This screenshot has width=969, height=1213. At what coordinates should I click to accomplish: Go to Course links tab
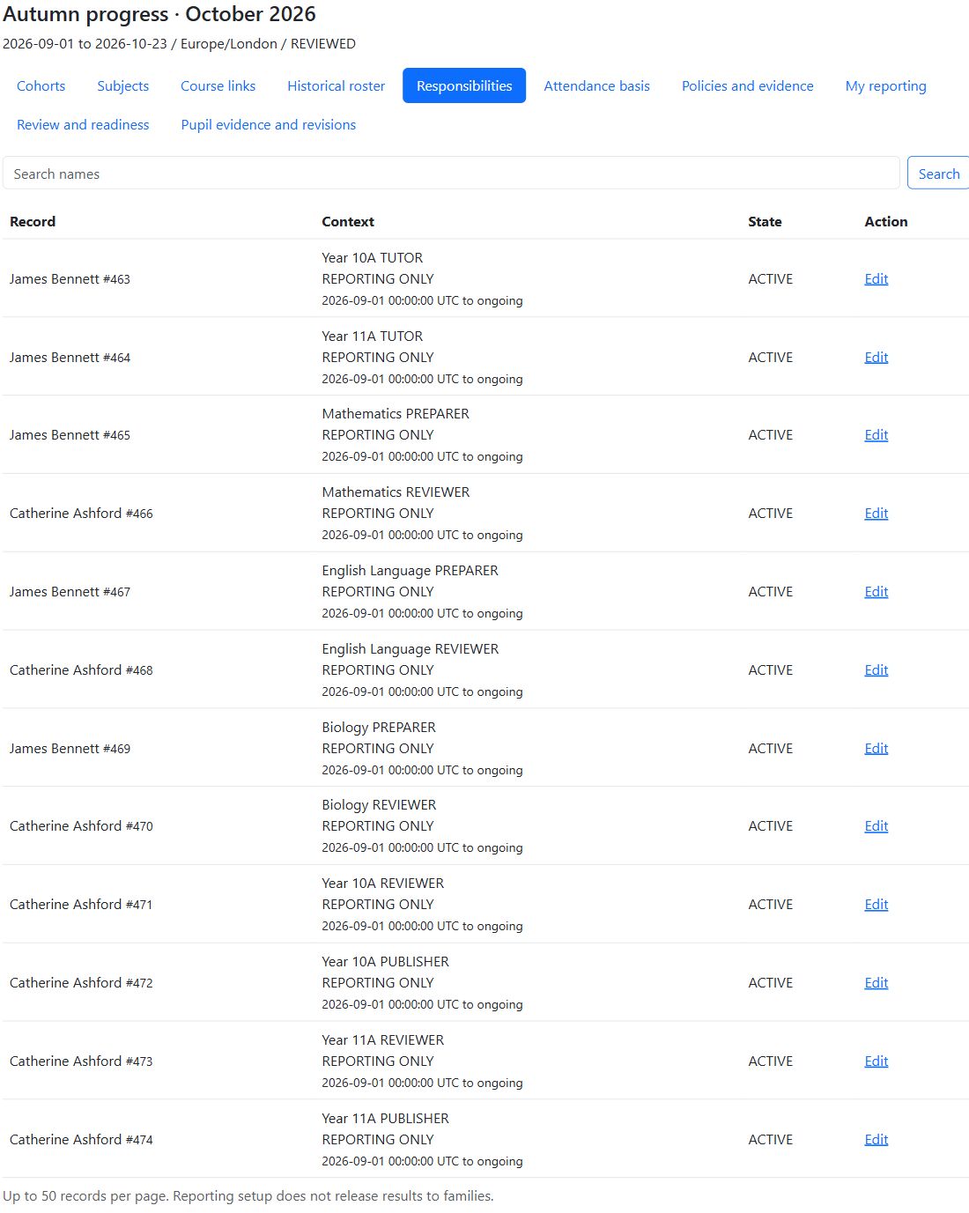point(218,85)
